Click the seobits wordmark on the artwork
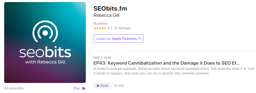256x93 pixels. point(45,53)
